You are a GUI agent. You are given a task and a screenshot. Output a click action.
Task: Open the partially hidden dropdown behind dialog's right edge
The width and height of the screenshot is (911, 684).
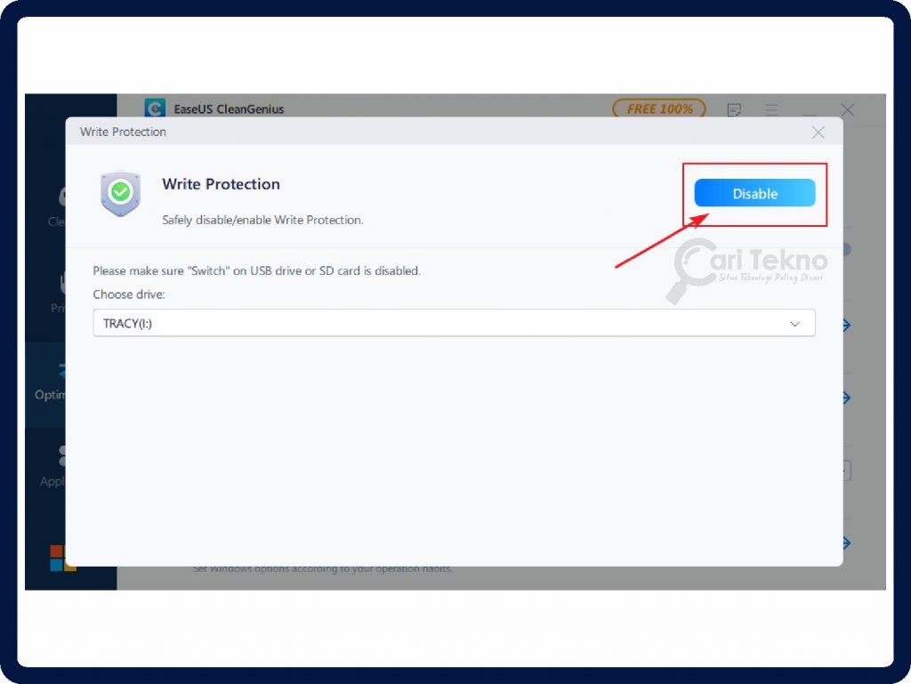848,471
